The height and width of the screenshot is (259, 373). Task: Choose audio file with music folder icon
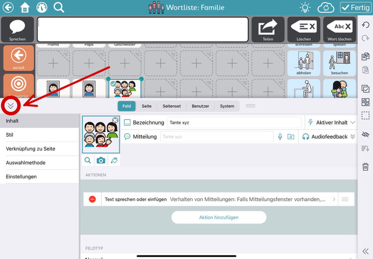coord(291,137)
